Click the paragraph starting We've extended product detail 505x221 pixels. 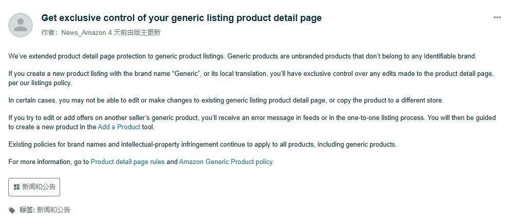pyautogui.click(x=242, y=56)
